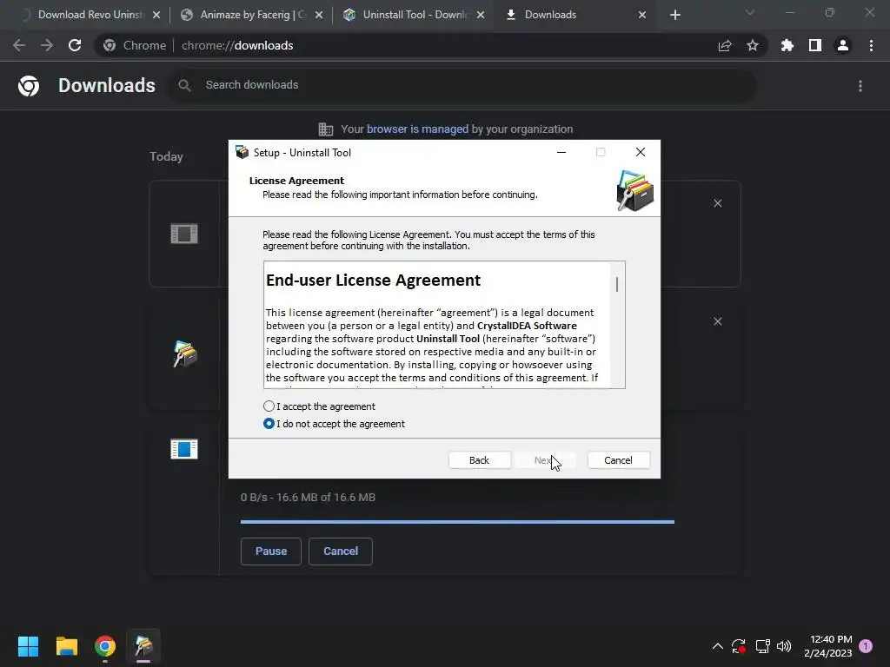
Task: Reload the current page
Action: pyautogui.click(x=75, y=45)
